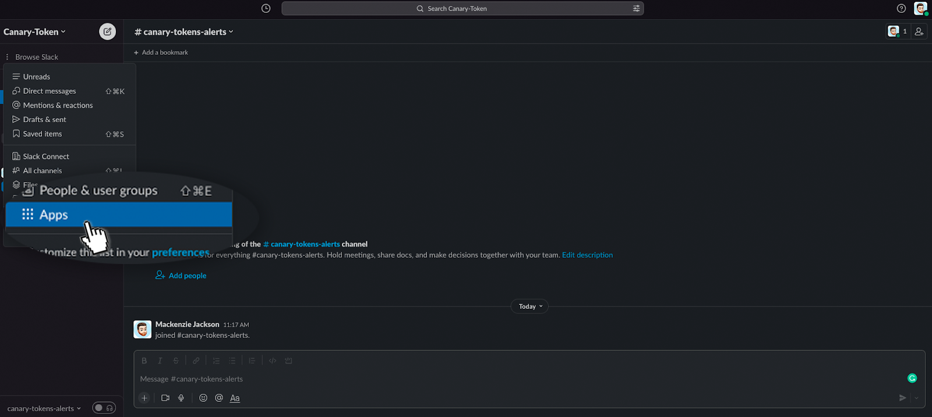Viewport: 932px width, 417px height.
Task: Open send options dropdown arrow
Action: 916,398
